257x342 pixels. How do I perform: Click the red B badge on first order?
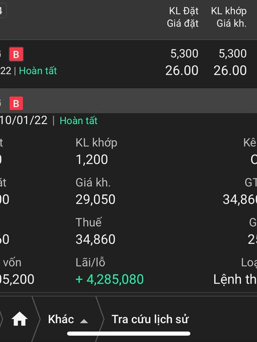(x=16, y=54)
